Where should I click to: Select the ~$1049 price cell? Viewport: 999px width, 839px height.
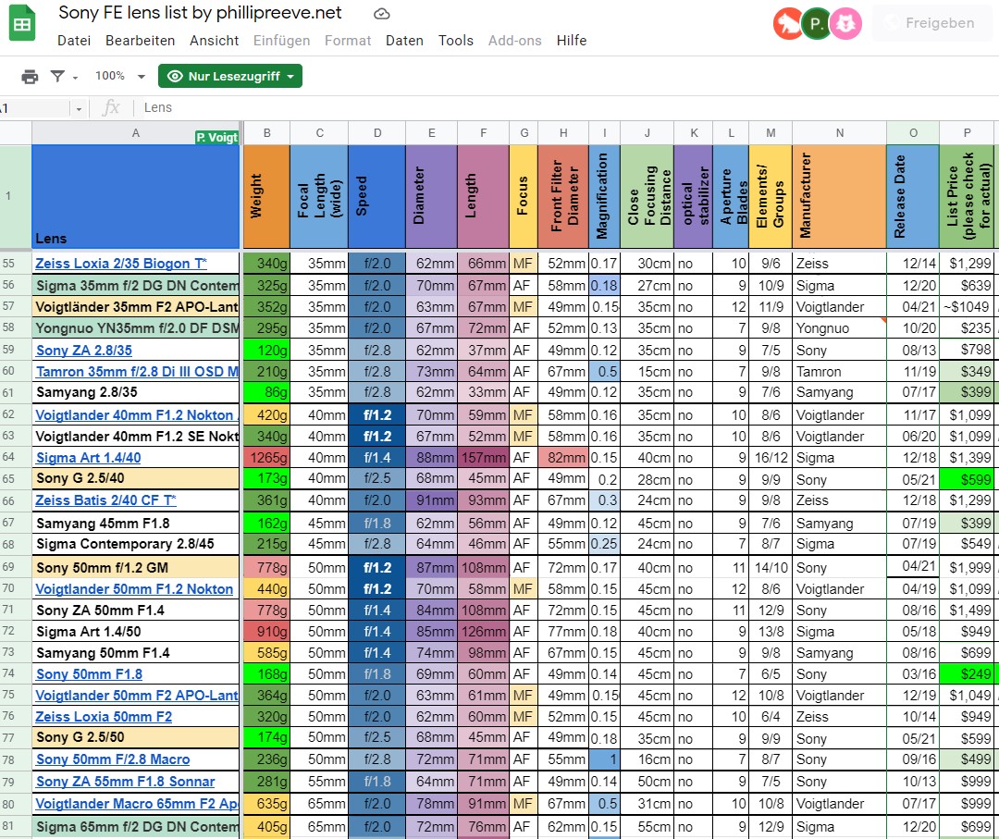[967, 307]
